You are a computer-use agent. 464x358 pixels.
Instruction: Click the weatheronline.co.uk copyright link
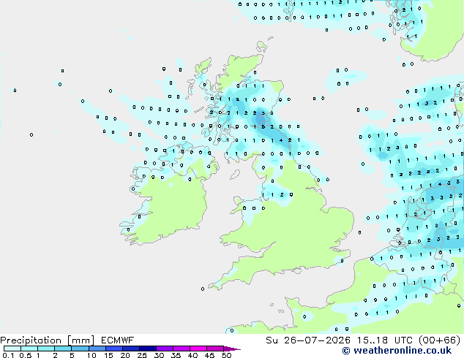[397, 351]
